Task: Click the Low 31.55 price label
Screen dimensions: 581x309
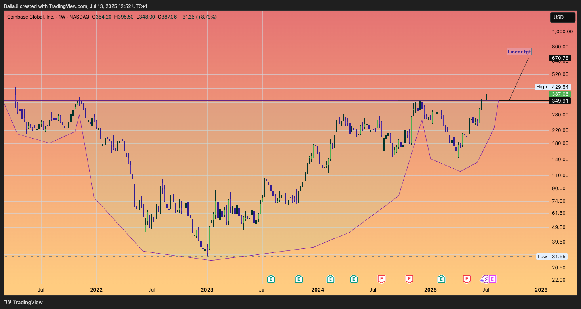Action: pos(552,256)
